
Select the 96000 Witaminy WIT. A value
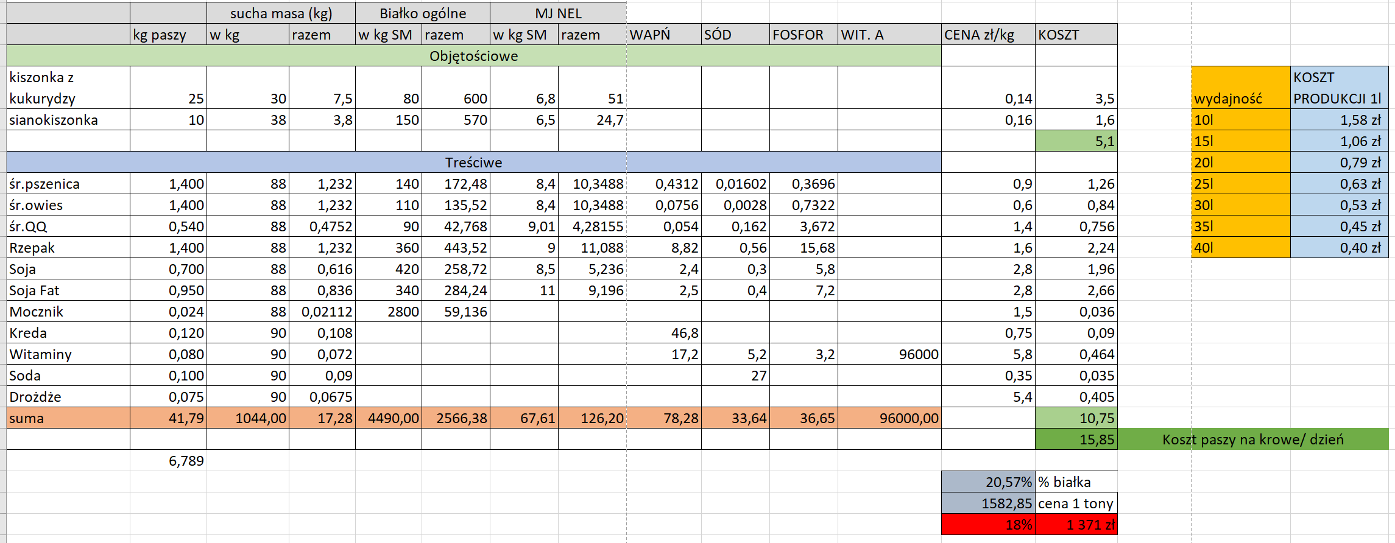889,354
